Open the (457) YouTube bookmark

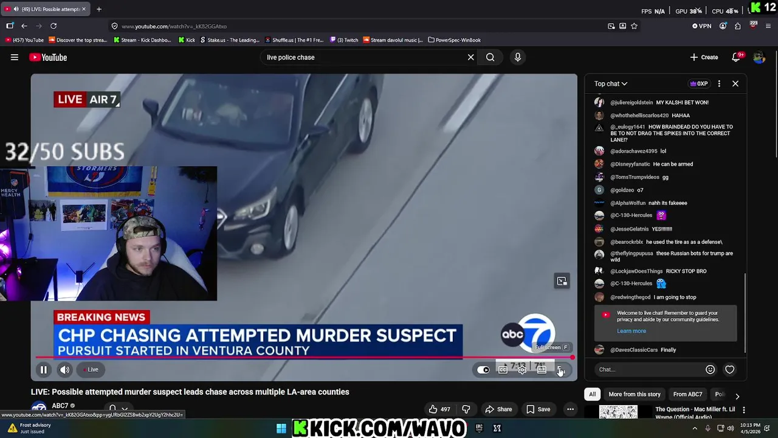point(24,40)
